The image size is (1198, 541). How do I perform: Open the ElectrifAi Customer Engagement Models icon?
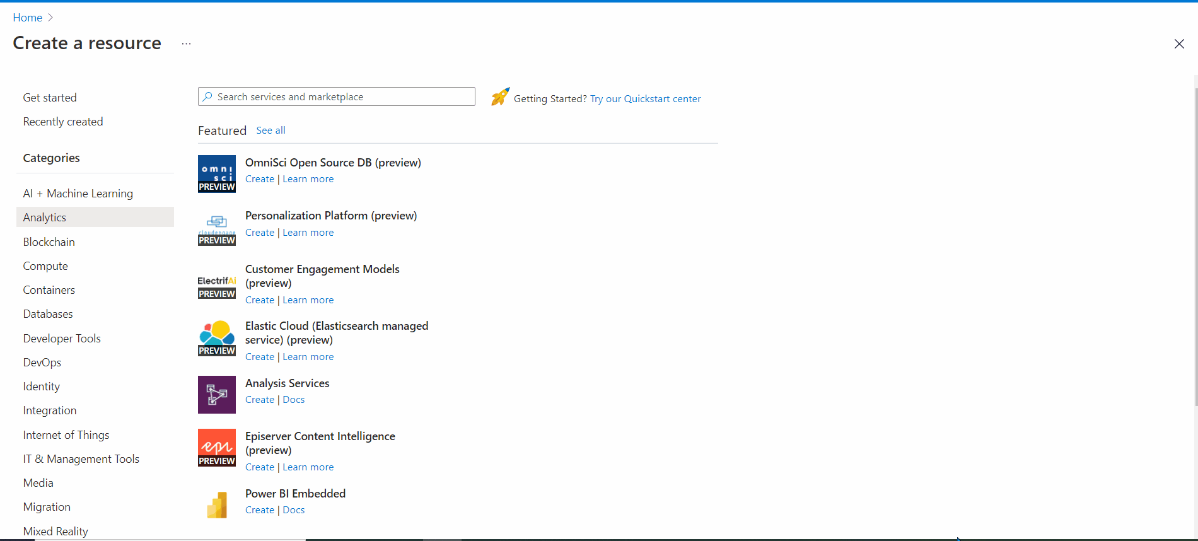coord(217,287)
